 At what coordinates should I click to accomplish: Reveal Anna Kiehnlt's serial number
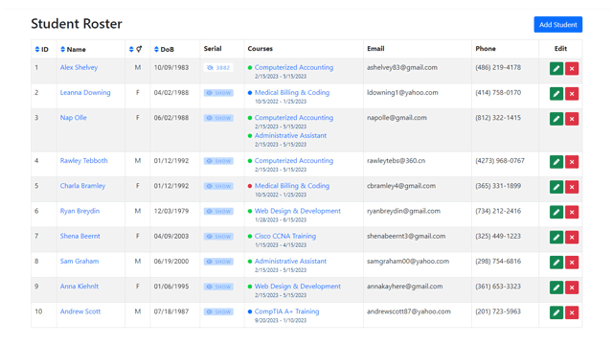tap(218, 287)
